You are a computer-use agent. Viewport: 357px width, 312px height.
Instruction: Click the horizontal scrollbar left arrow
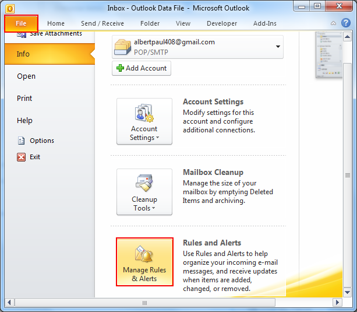[x=9, y=303]
